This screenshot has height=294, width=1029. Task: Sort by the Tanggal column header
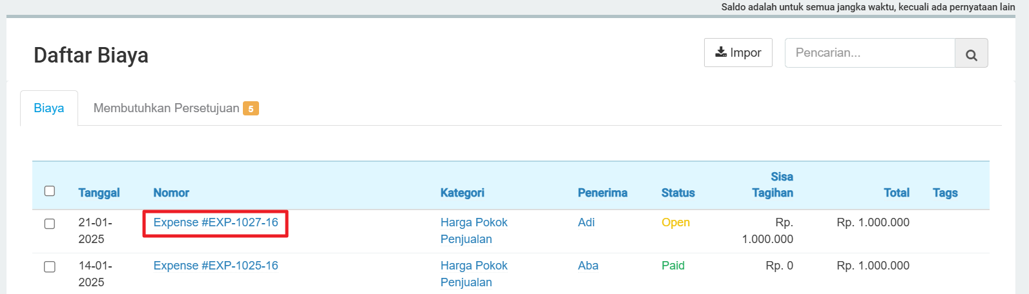click(99, 193)
